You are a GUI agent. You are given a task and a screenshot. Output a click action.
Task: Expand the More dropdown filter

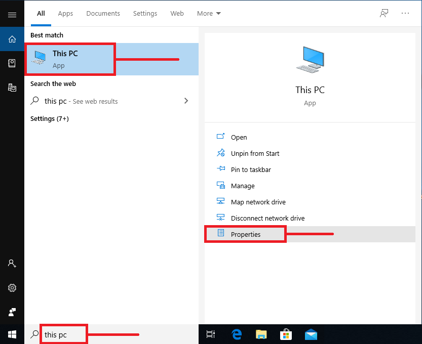tap(209, 14)
